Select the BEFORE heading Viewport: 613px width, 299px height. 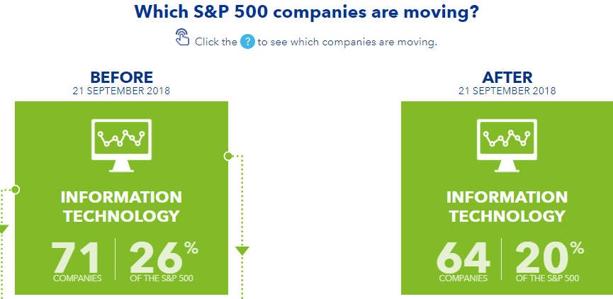[122, 77]
